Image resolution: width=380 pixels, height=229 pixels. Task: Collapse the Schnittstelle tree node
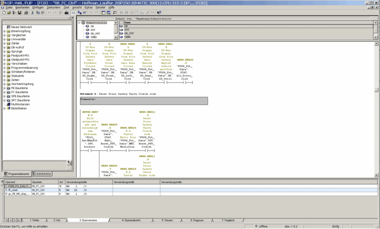[79, 22]
